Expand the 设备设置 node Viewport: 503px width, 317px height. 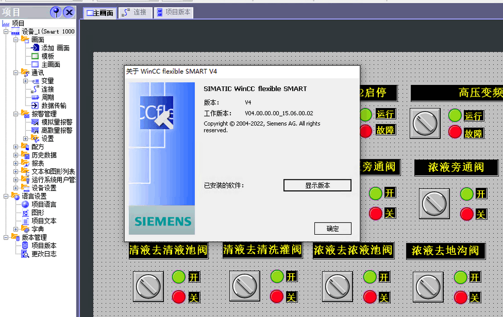(x=16, y=188)
